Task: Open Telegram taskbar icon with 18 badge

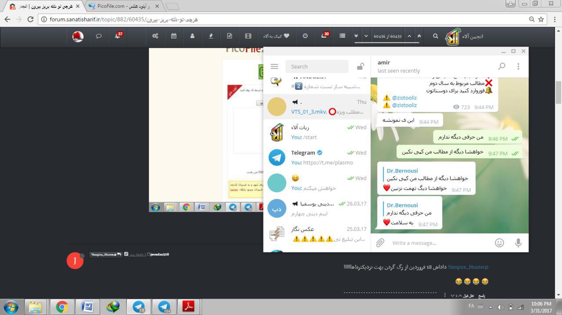Action: click(139, 307)
